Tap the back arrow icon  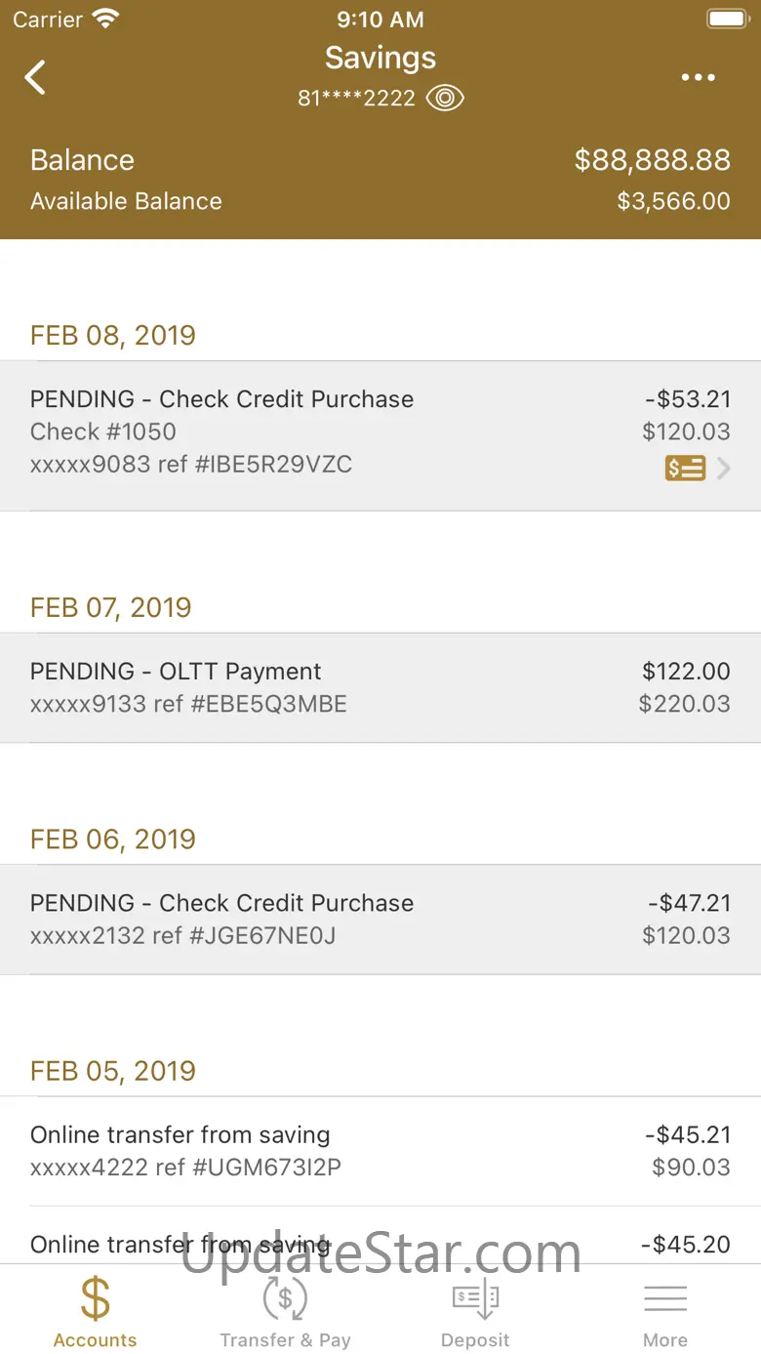pos(36,77)
